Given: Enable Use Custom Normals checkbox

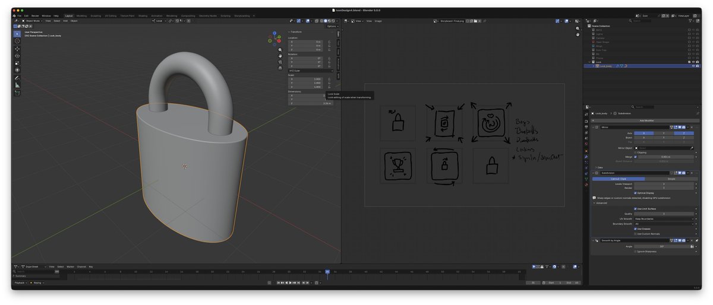Looking at the screenshot, I should [x=636, y=234].
